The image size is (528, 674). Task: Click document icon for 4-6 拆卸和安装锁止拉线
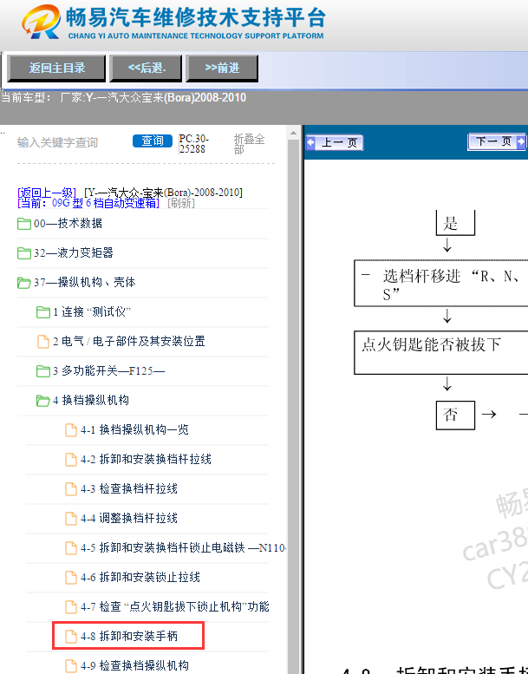[x=71, y=578]
